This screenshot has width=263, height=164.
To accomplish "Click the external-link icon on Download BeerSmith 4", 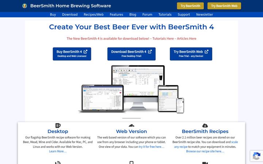I will click(x=150, y=51).
